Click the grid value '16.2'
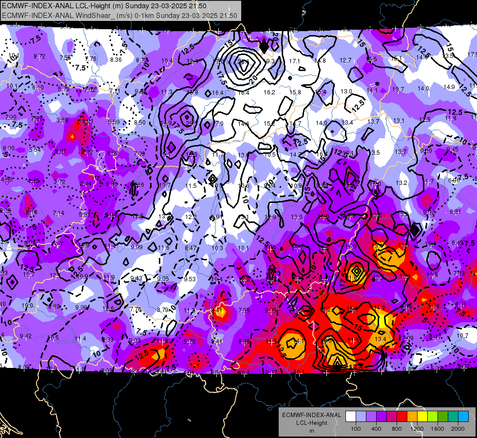Viewport: 477px width, 438px height. click(x=269, y=92)
